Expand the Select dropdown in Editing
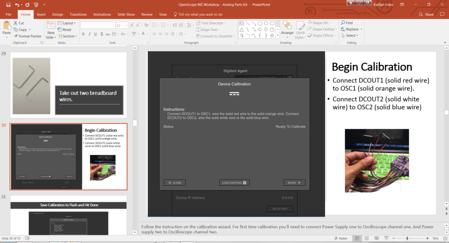Image resolution: width=449 pixels, height=243 pixels. click(349, 36)
